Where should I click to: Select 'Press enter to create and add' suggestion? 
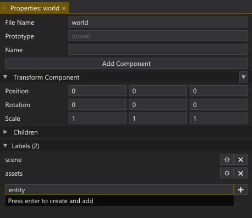point(119,200)
